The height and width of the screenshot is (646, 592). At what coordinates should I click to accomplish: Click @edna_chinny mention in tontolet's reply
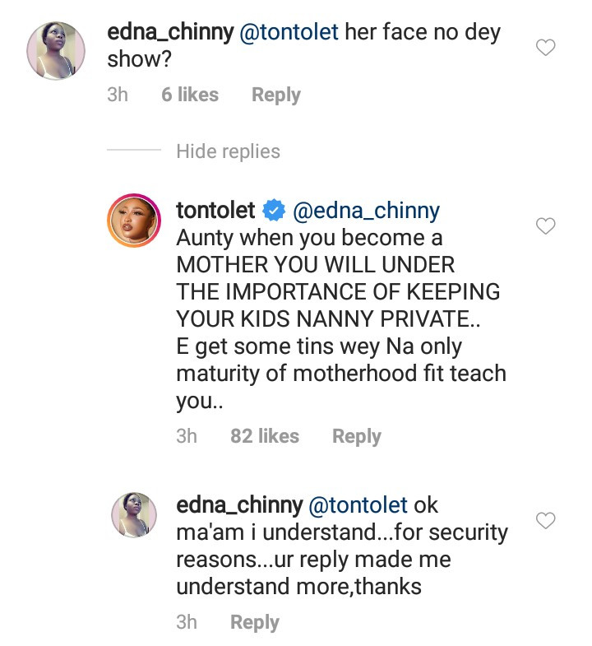click(x=367, y=211)
